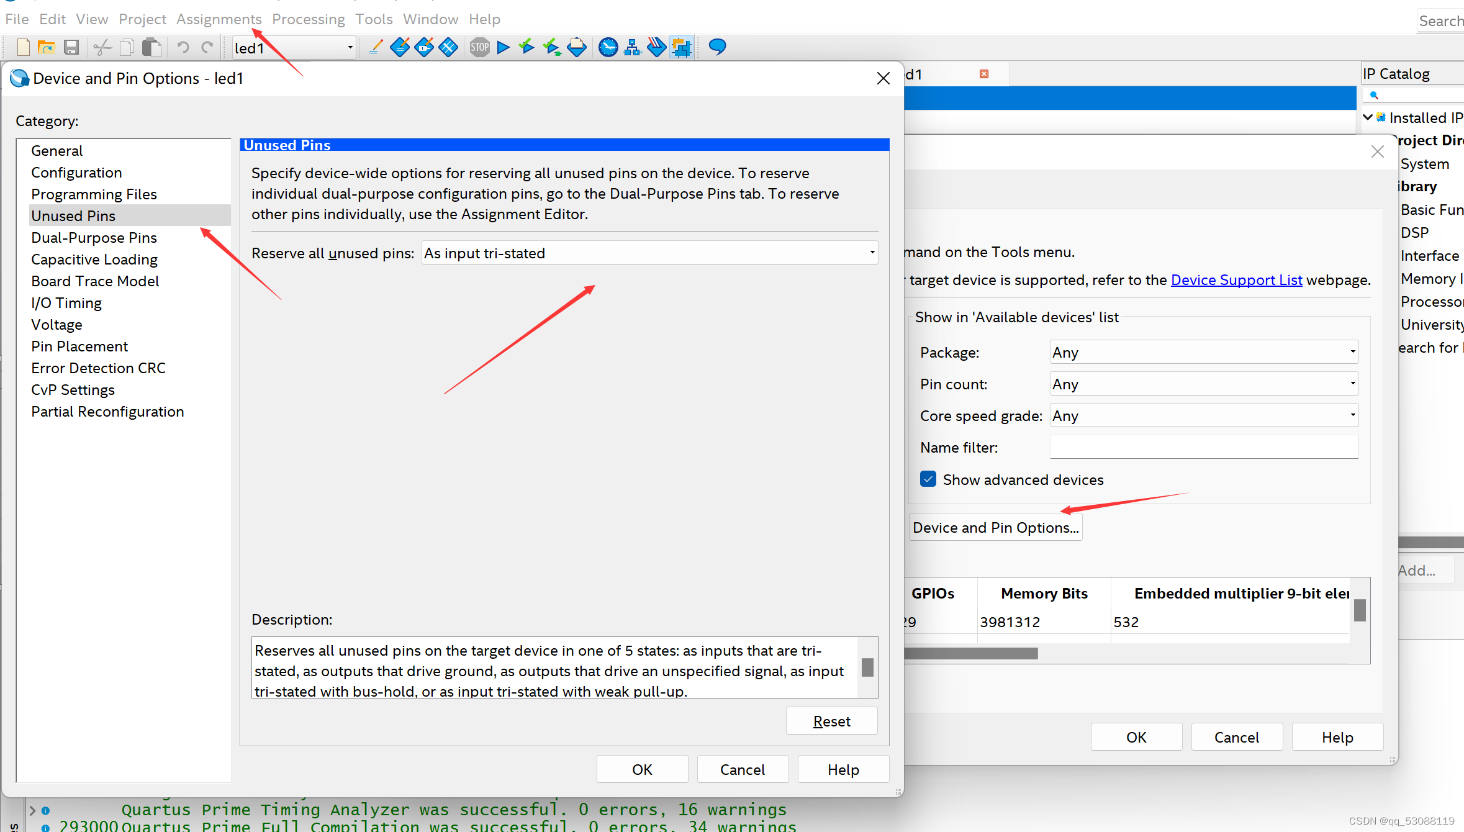This screenshot has width=1464, height=832.
Task: Open the Settings pencil icon
Action: click(x=375, y=47)
